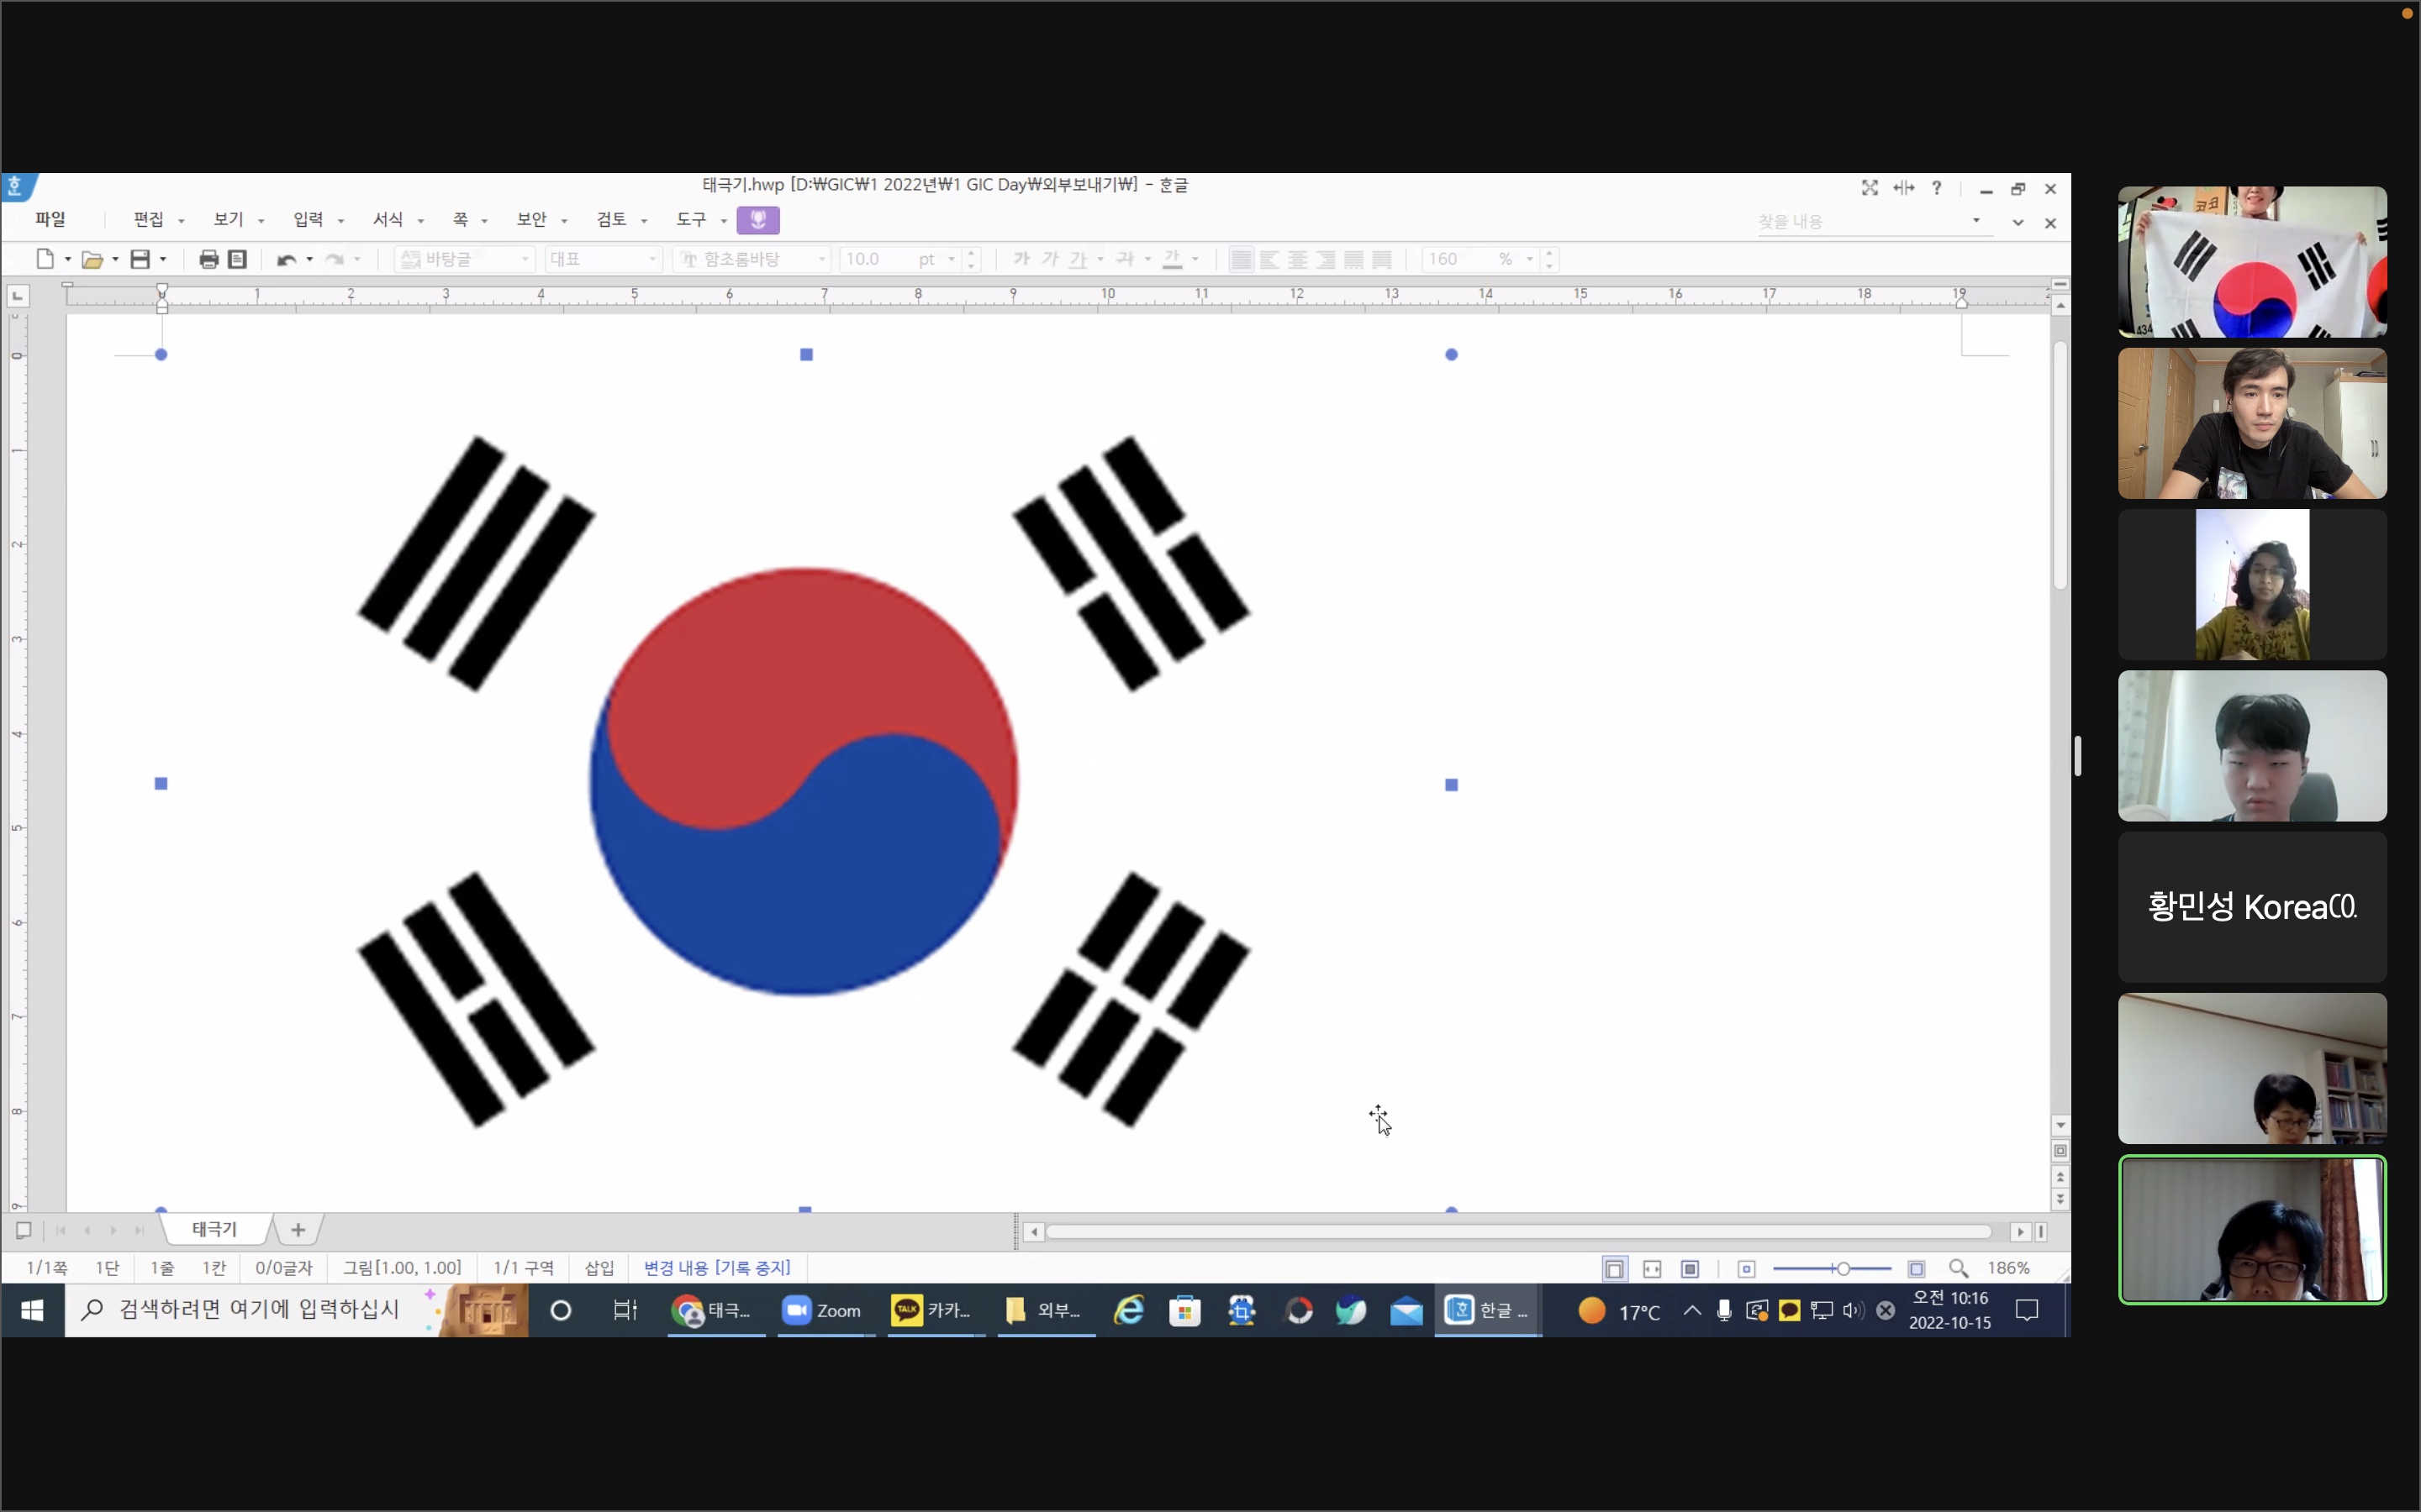Toggle 삽입 insert mode in status bar

pyautogui.click(x=599, y=1268)
